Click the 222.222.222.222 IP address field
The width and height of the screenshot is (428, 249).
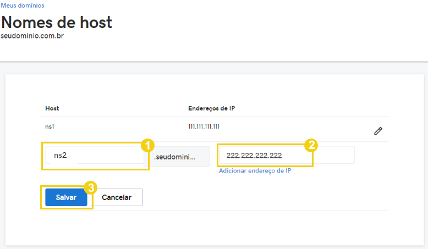[x=287, y=155]
